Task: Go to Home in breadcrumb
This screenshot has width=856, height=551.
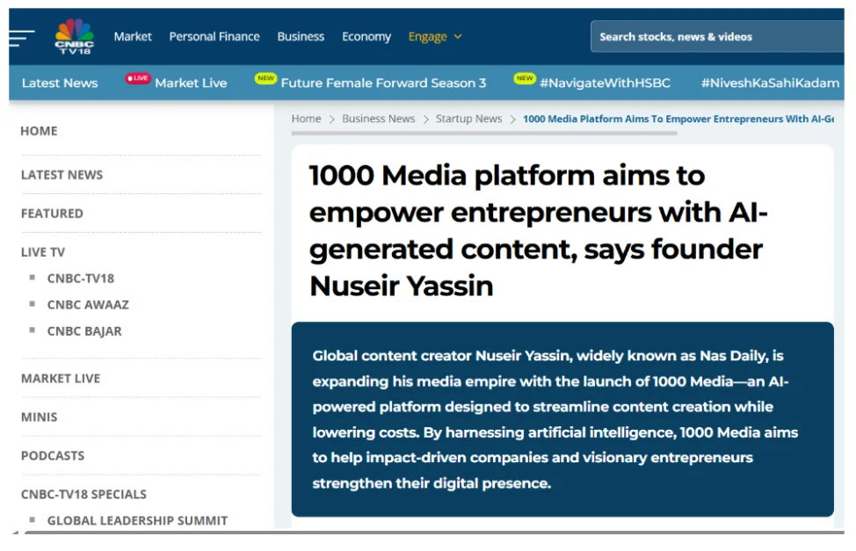Action: click(x=306, y=119)
